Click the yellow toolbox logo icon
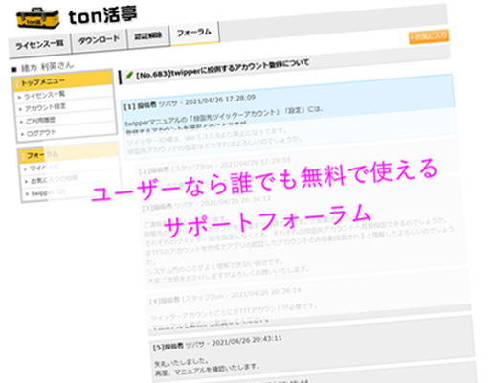493x383 pixels. click(38, 19)
